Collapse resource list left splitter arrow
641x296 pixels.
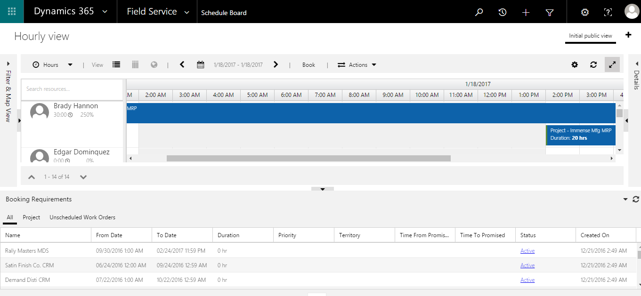[x=19, y=121]
